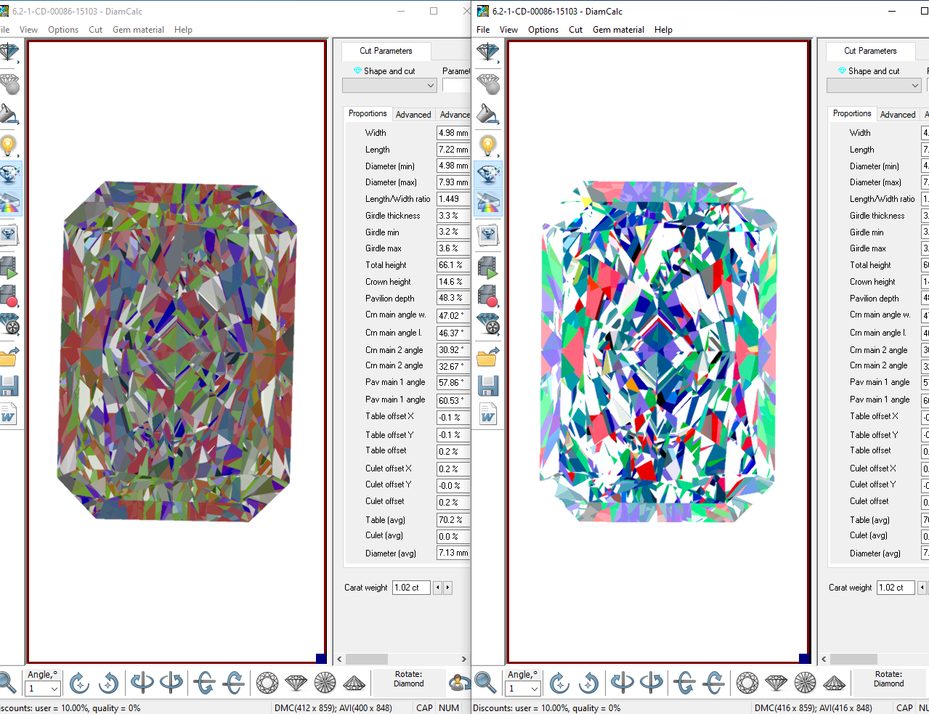Open the light bulb lighting tool in right window
The image size is (929, 714).
coord(487,146)
